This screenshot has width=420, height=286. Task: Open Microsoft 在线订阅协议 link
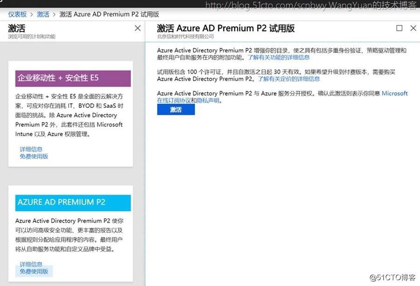[x=282, y=97]
